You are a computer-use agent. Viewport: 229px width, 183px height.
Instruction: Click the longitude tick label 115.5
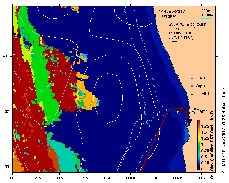[x=178, y=178]
